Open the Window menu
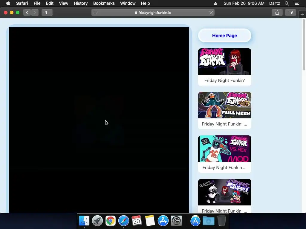The image size is (306, 229). click(128, 3)
